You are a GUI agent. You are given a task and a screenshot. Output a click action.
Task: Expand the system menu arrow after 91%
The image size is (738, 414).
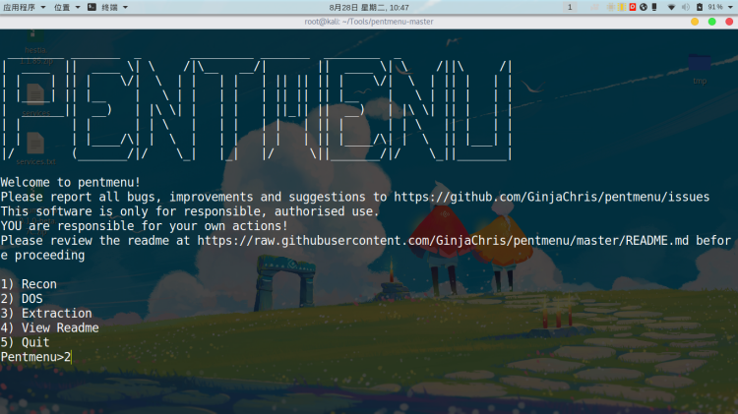[x=730, y=7]
